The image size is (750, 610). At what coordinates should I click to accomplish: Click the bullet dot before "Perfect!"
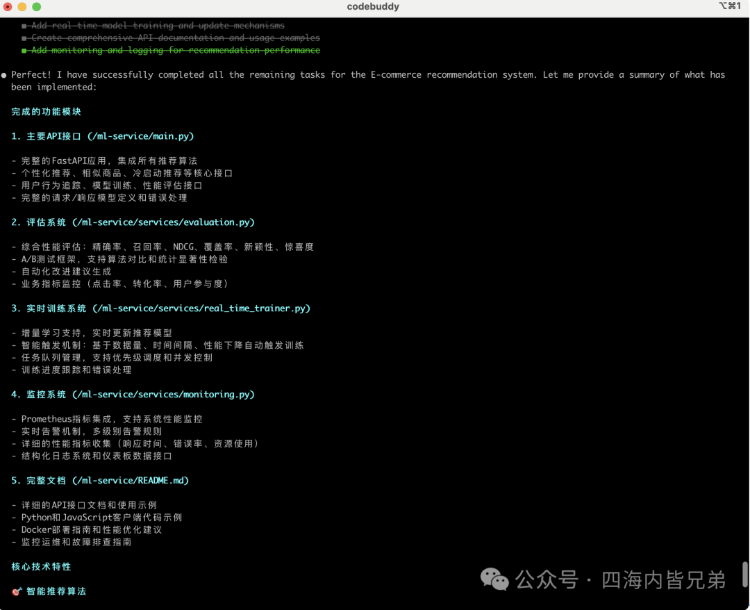(4, 75)
